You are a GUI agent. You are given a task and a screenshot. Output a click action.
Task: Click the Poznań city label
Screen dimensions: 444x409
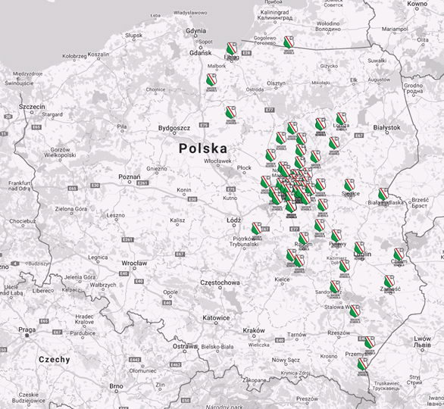pos(129,177)
